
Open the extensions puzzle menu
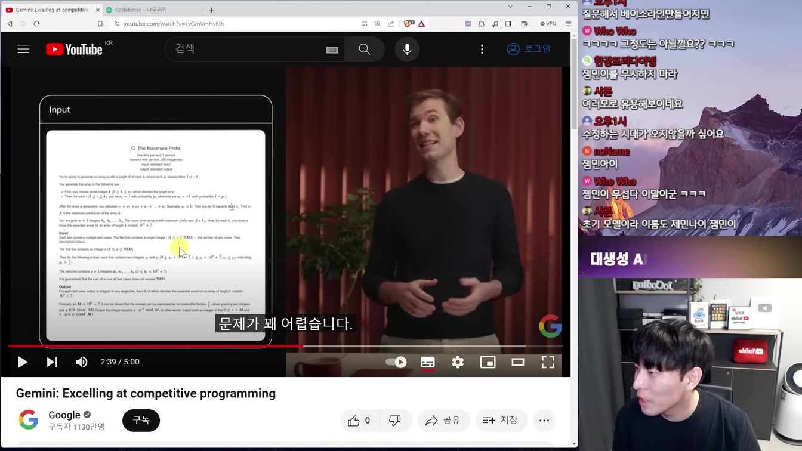pos(482,24)
